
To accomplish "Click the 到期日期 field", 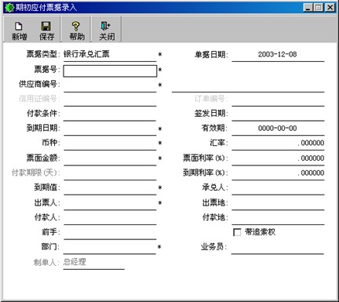I will coord(110,129).
